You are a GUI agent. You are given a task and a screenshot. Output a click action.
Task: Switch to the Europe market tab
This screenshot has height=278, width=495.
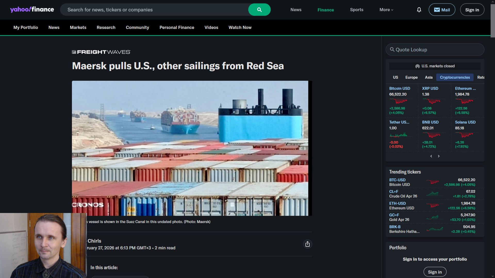(411, 77)
